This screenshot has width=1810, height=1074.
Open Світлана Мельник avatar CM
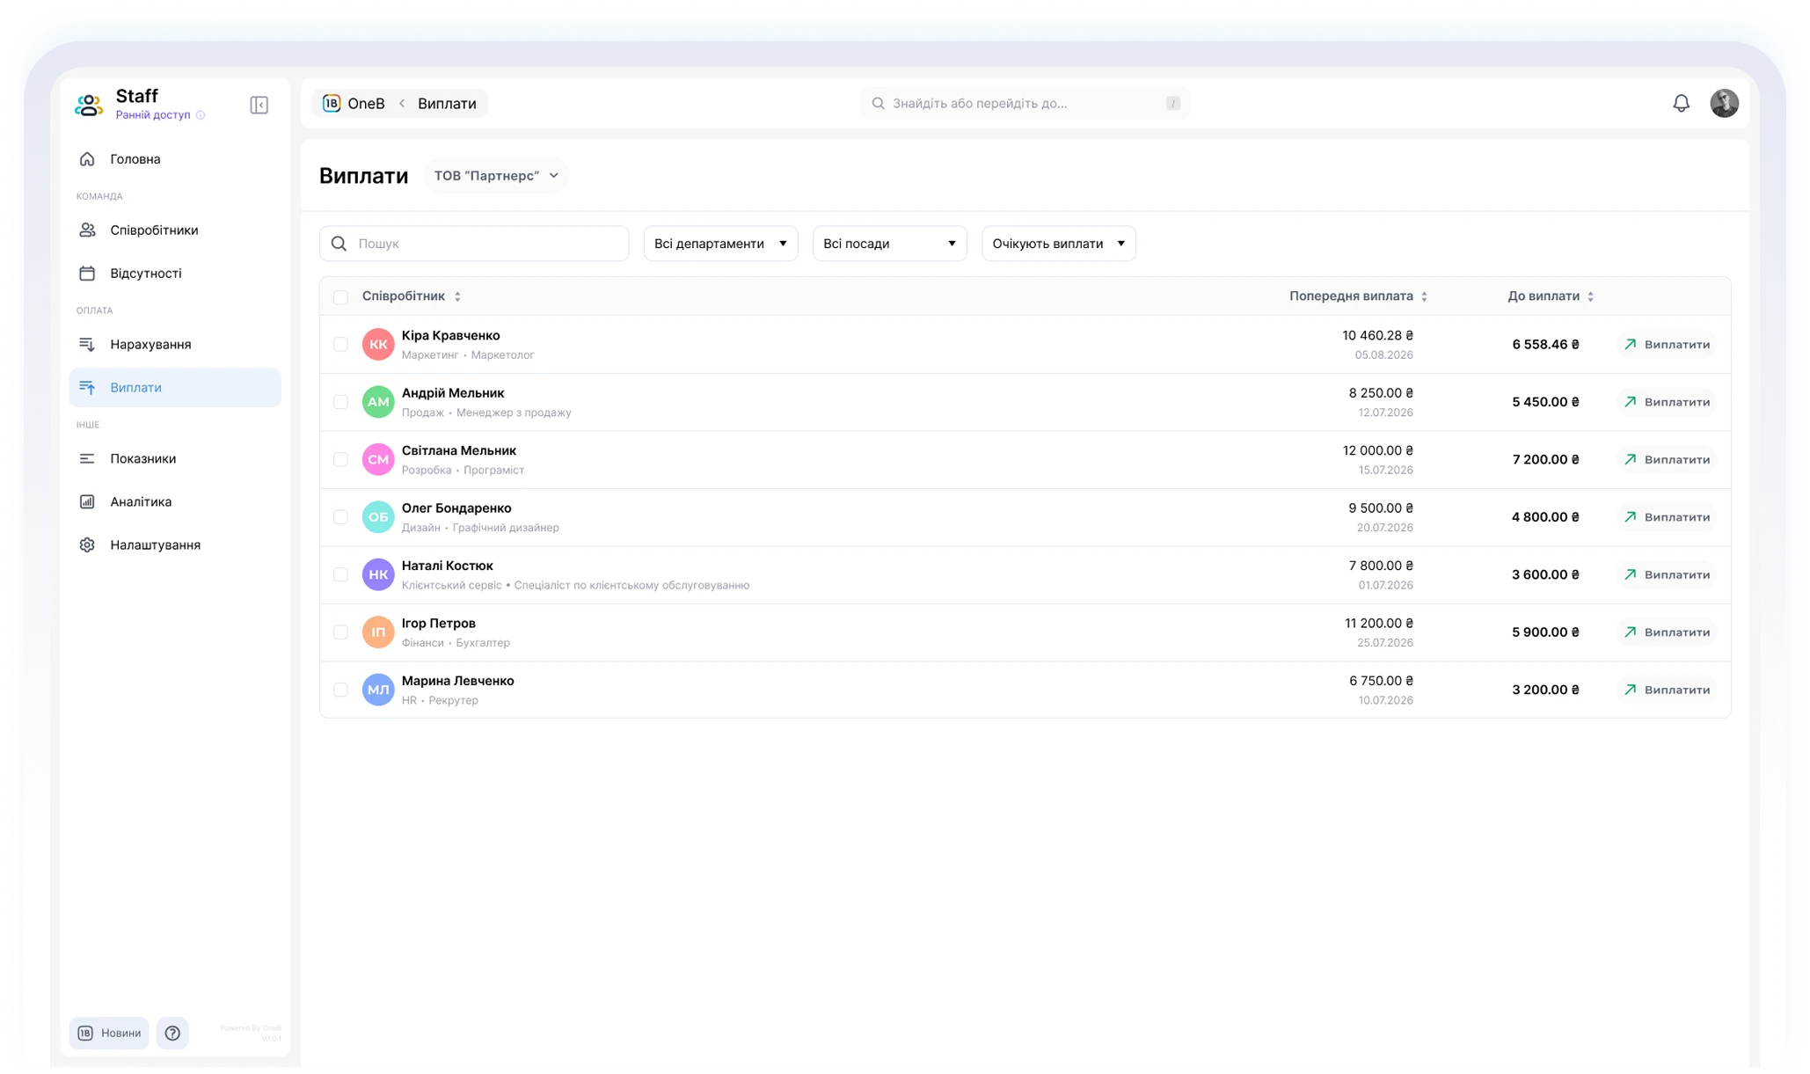(378, 459)
